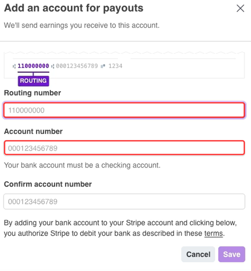Click highlighted 110000000 on the check illustration

point(33,66)
